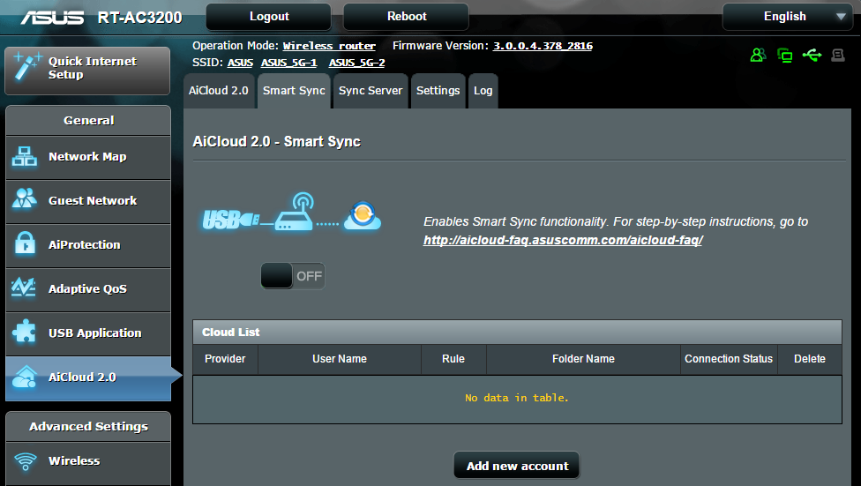
Task: Open the aicloud-faq.asuscomm.com link
Action: 563,240
